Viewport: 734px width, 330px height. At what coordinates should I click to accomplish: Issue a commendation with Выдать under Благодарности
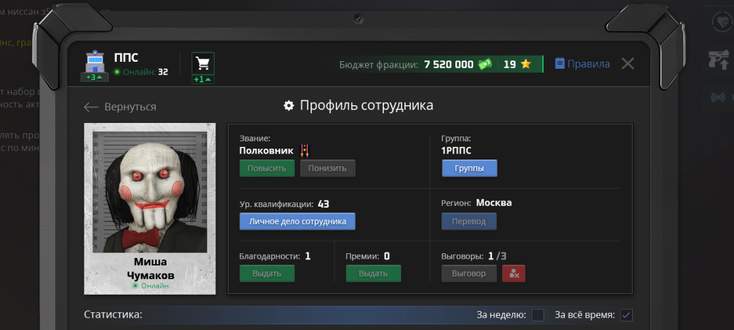[x=267, y=274]
